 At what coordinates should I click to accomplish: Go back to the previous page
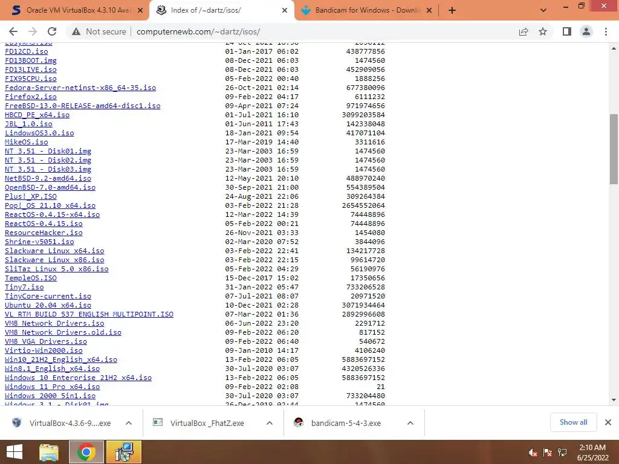point(13,31)
